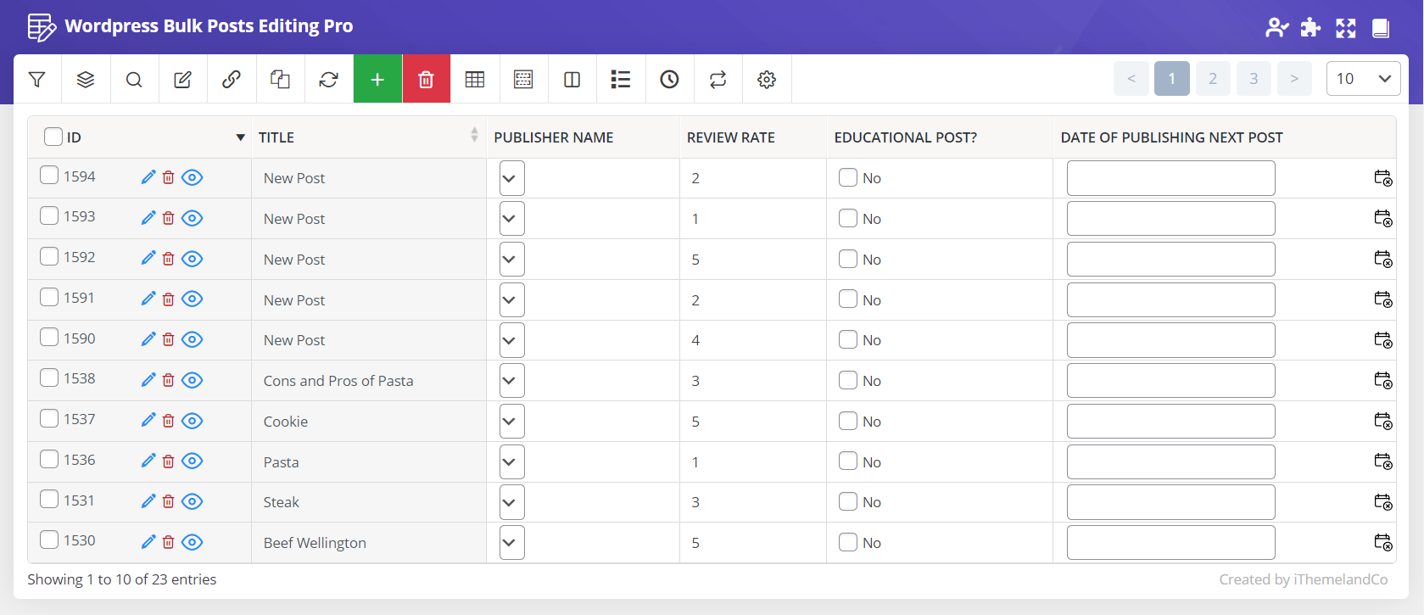Click the duplicate posts icon
The height and width of the screenshot is (615, 1424).
pos(280,79)
